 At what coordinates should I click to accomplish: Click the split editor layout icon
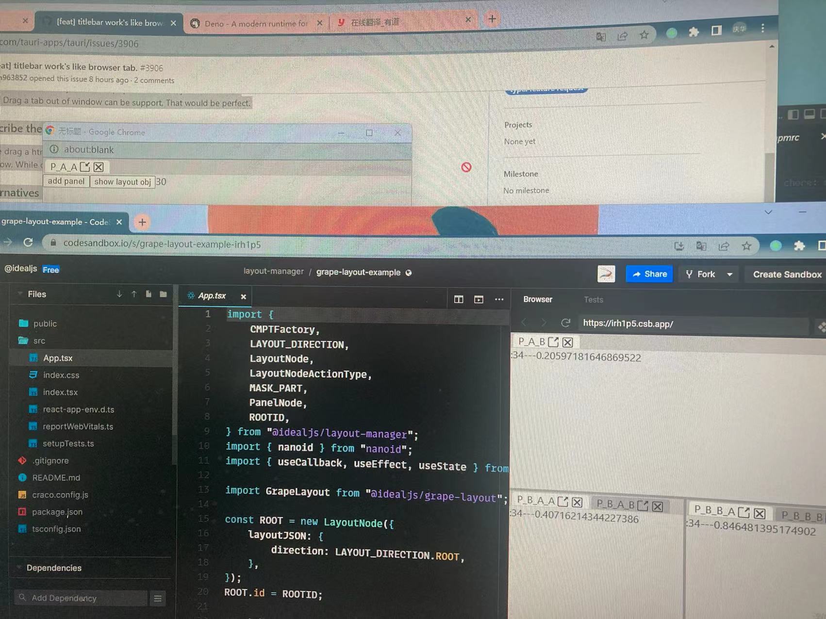(458, 299)
